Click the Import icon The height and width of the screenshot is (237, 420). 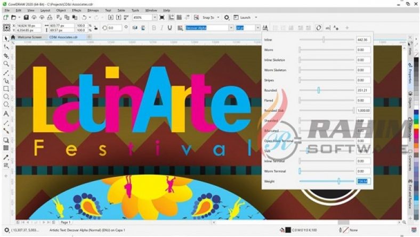coord(111,18)
